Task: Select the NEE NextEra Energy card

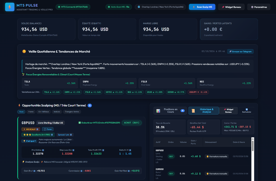Action: click(225, 83)
